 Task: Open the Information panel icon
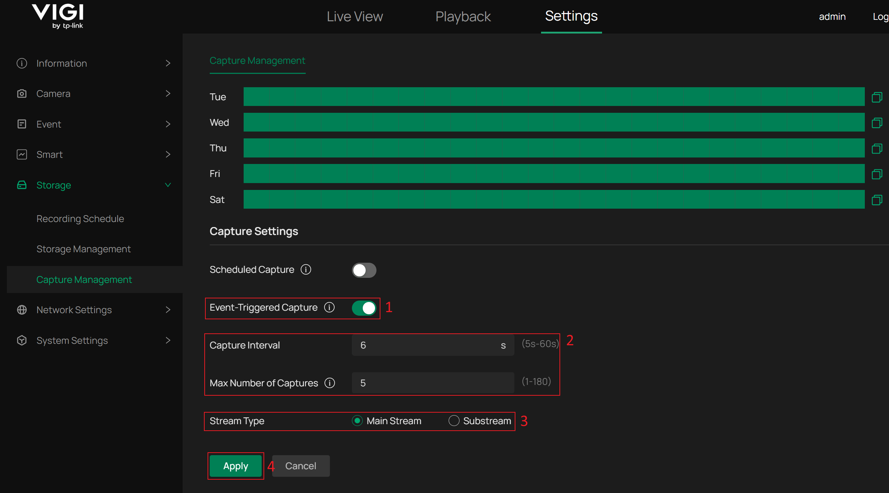[22, 63]
